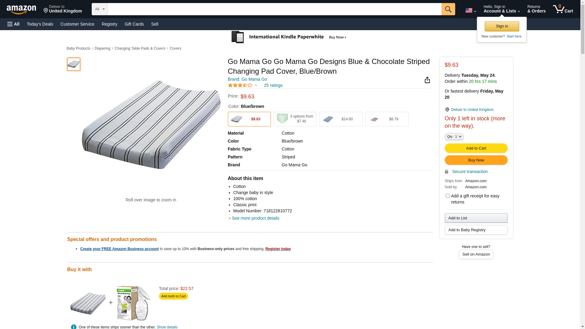
Task: Check the gift receipt checkbox
Action: [448, 196]
